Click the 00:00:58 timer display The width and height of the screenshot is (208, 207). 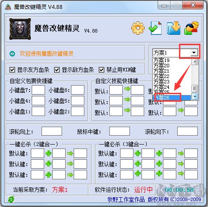coord(179,190)
